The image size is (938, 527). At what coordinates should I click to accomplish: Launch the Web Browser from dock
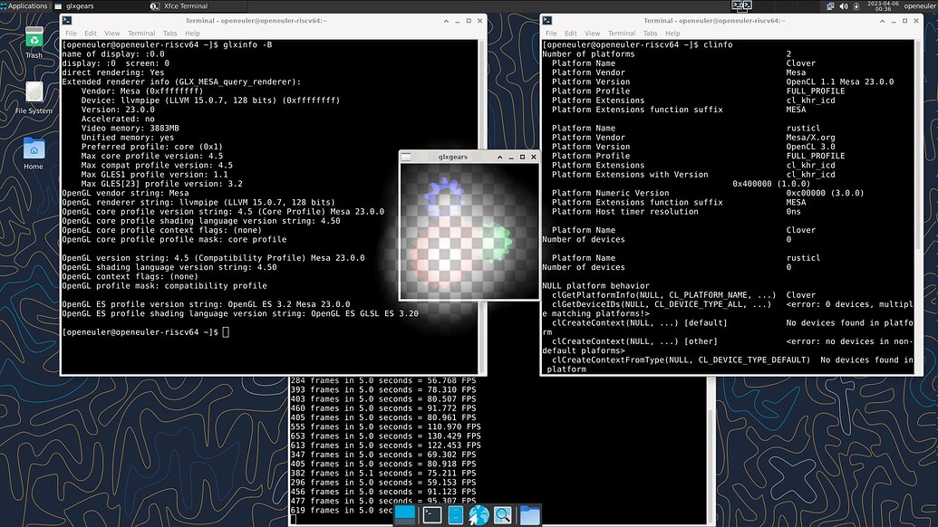point(479,515)
